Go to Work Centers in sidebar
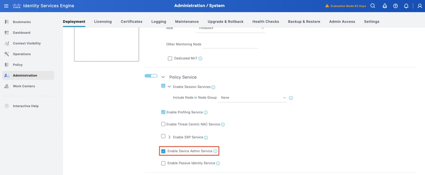425x175 pixels. point(24,86)
